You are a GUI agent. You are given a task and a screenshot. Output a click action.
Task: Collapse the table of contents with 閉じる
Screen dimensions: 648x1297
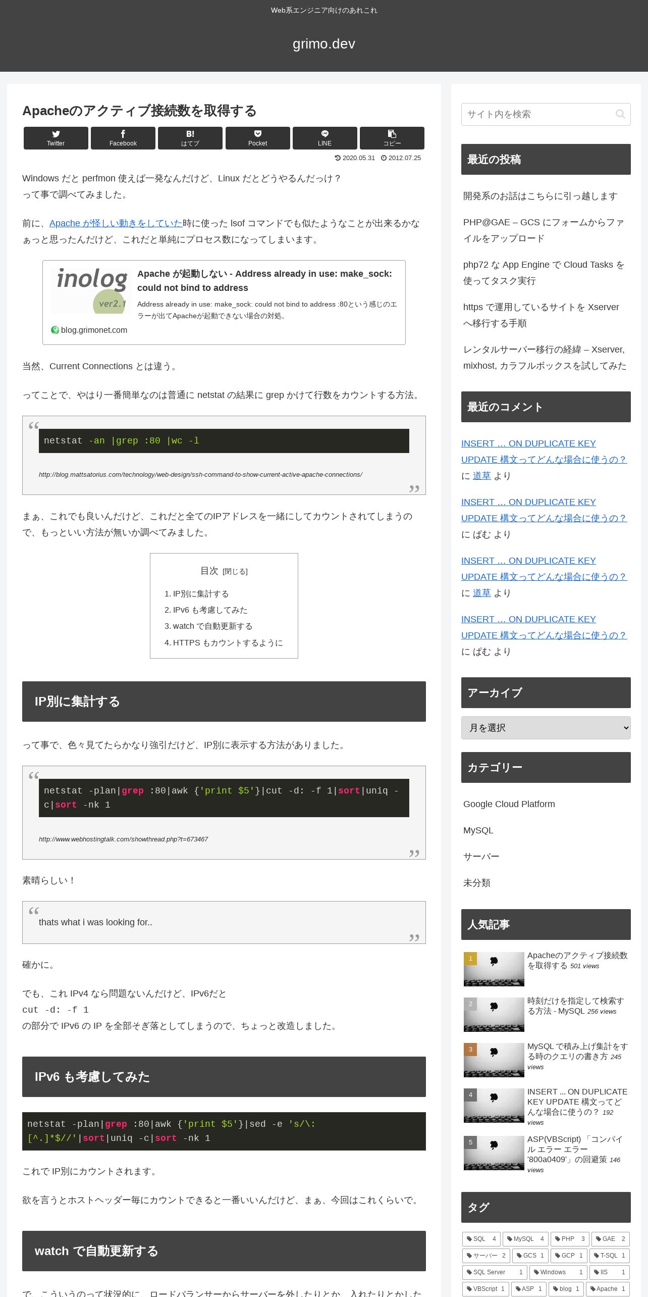(x=235, y=571)
